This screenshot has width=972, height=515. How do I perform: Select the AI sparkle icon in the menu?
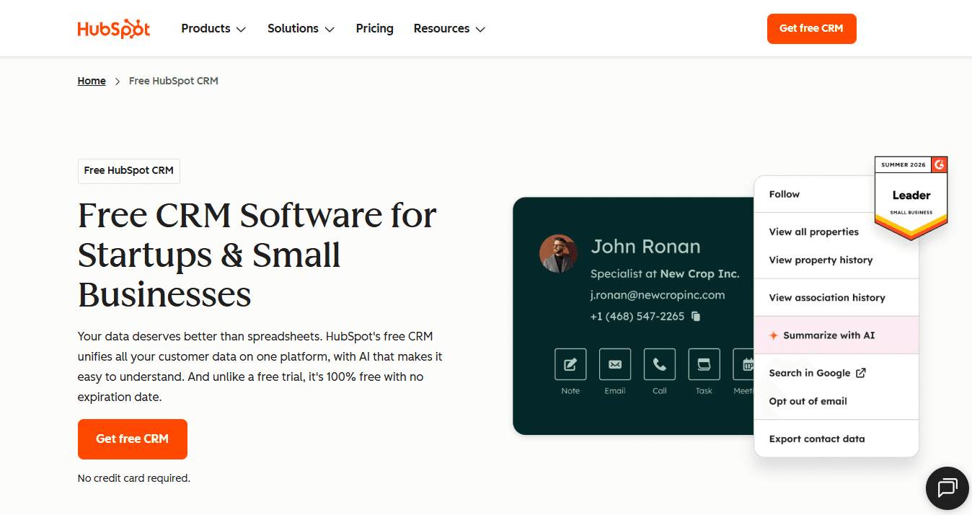click(x=774, y=335)
